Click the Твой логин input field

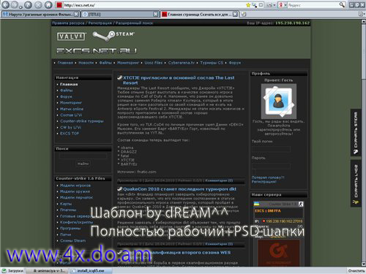pyautogui.click(x=272, y=148)
